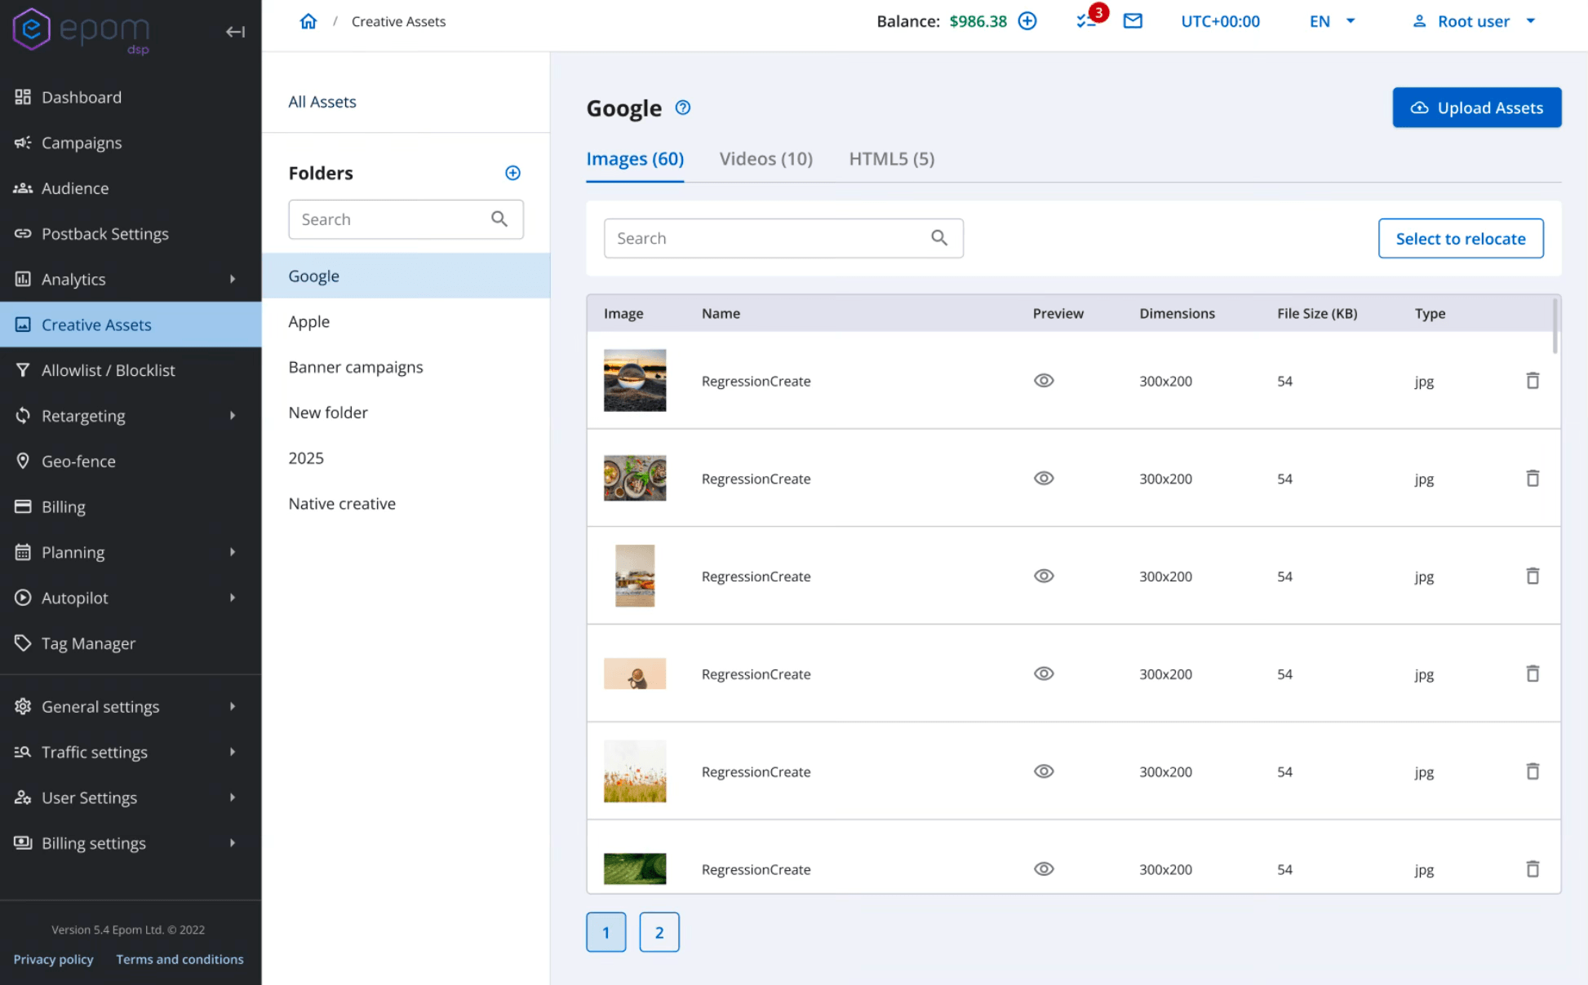Delete the third RegressionCreate row via trash icon

1533,576
